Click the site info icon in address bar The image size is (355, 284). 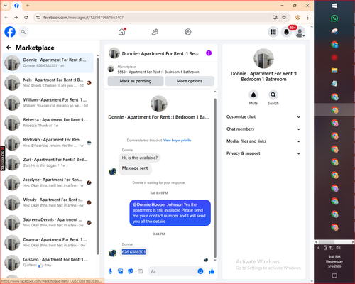[x=38, y=17]
